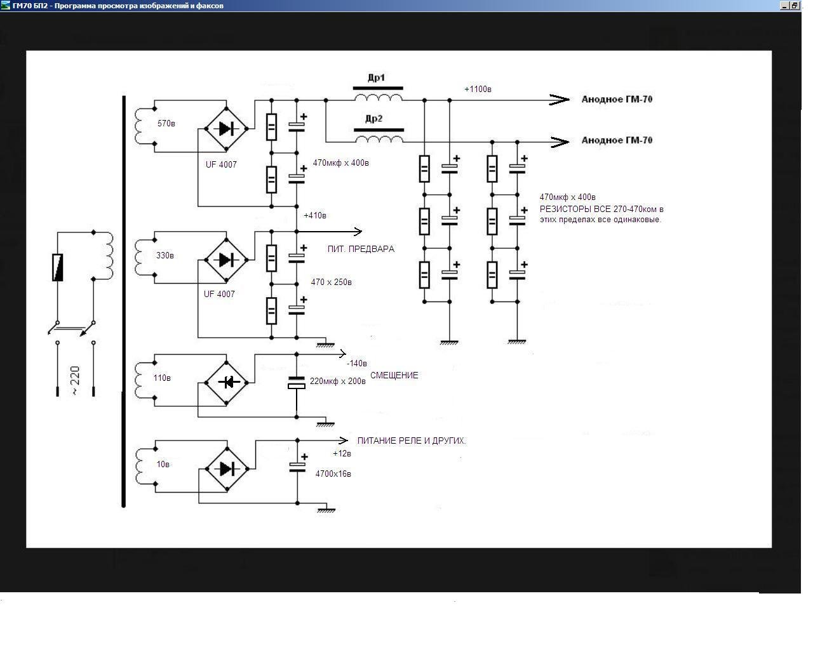The height and width of the screenshot is (650, 813).
Task: Click the diode bridge next to 570в winding
Action: coord(226,128)
